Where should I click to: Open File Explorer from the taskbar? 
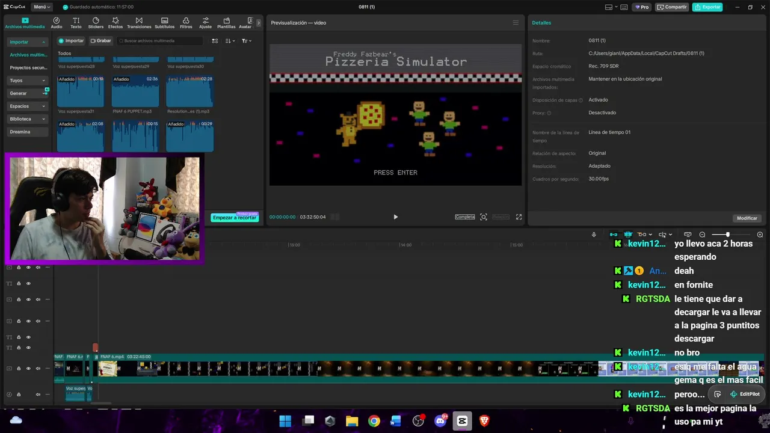click(x=352, y=421)
